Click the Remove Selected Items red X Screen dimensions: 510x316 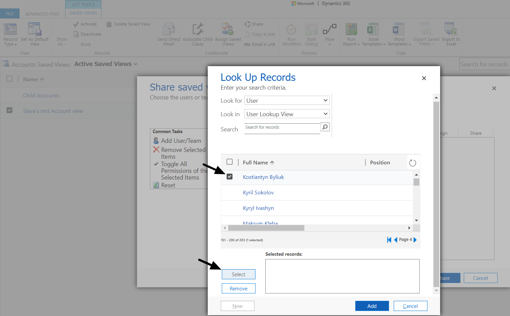tap(156, 150)
